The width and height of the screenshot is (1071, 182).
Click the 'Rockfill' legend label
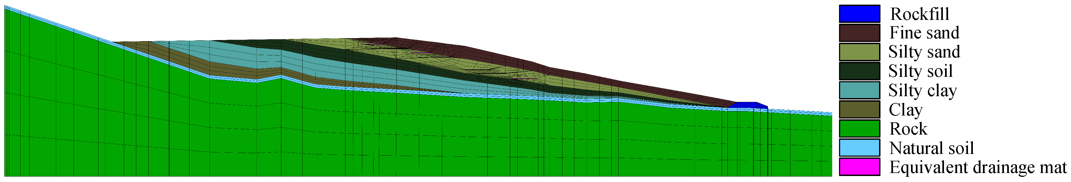coord(920,14)
